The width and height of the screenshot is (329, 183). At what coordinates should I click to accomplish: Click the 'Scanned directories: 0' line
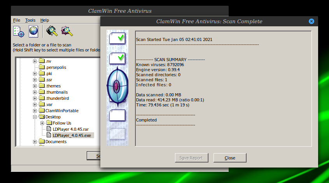(158, 75)
